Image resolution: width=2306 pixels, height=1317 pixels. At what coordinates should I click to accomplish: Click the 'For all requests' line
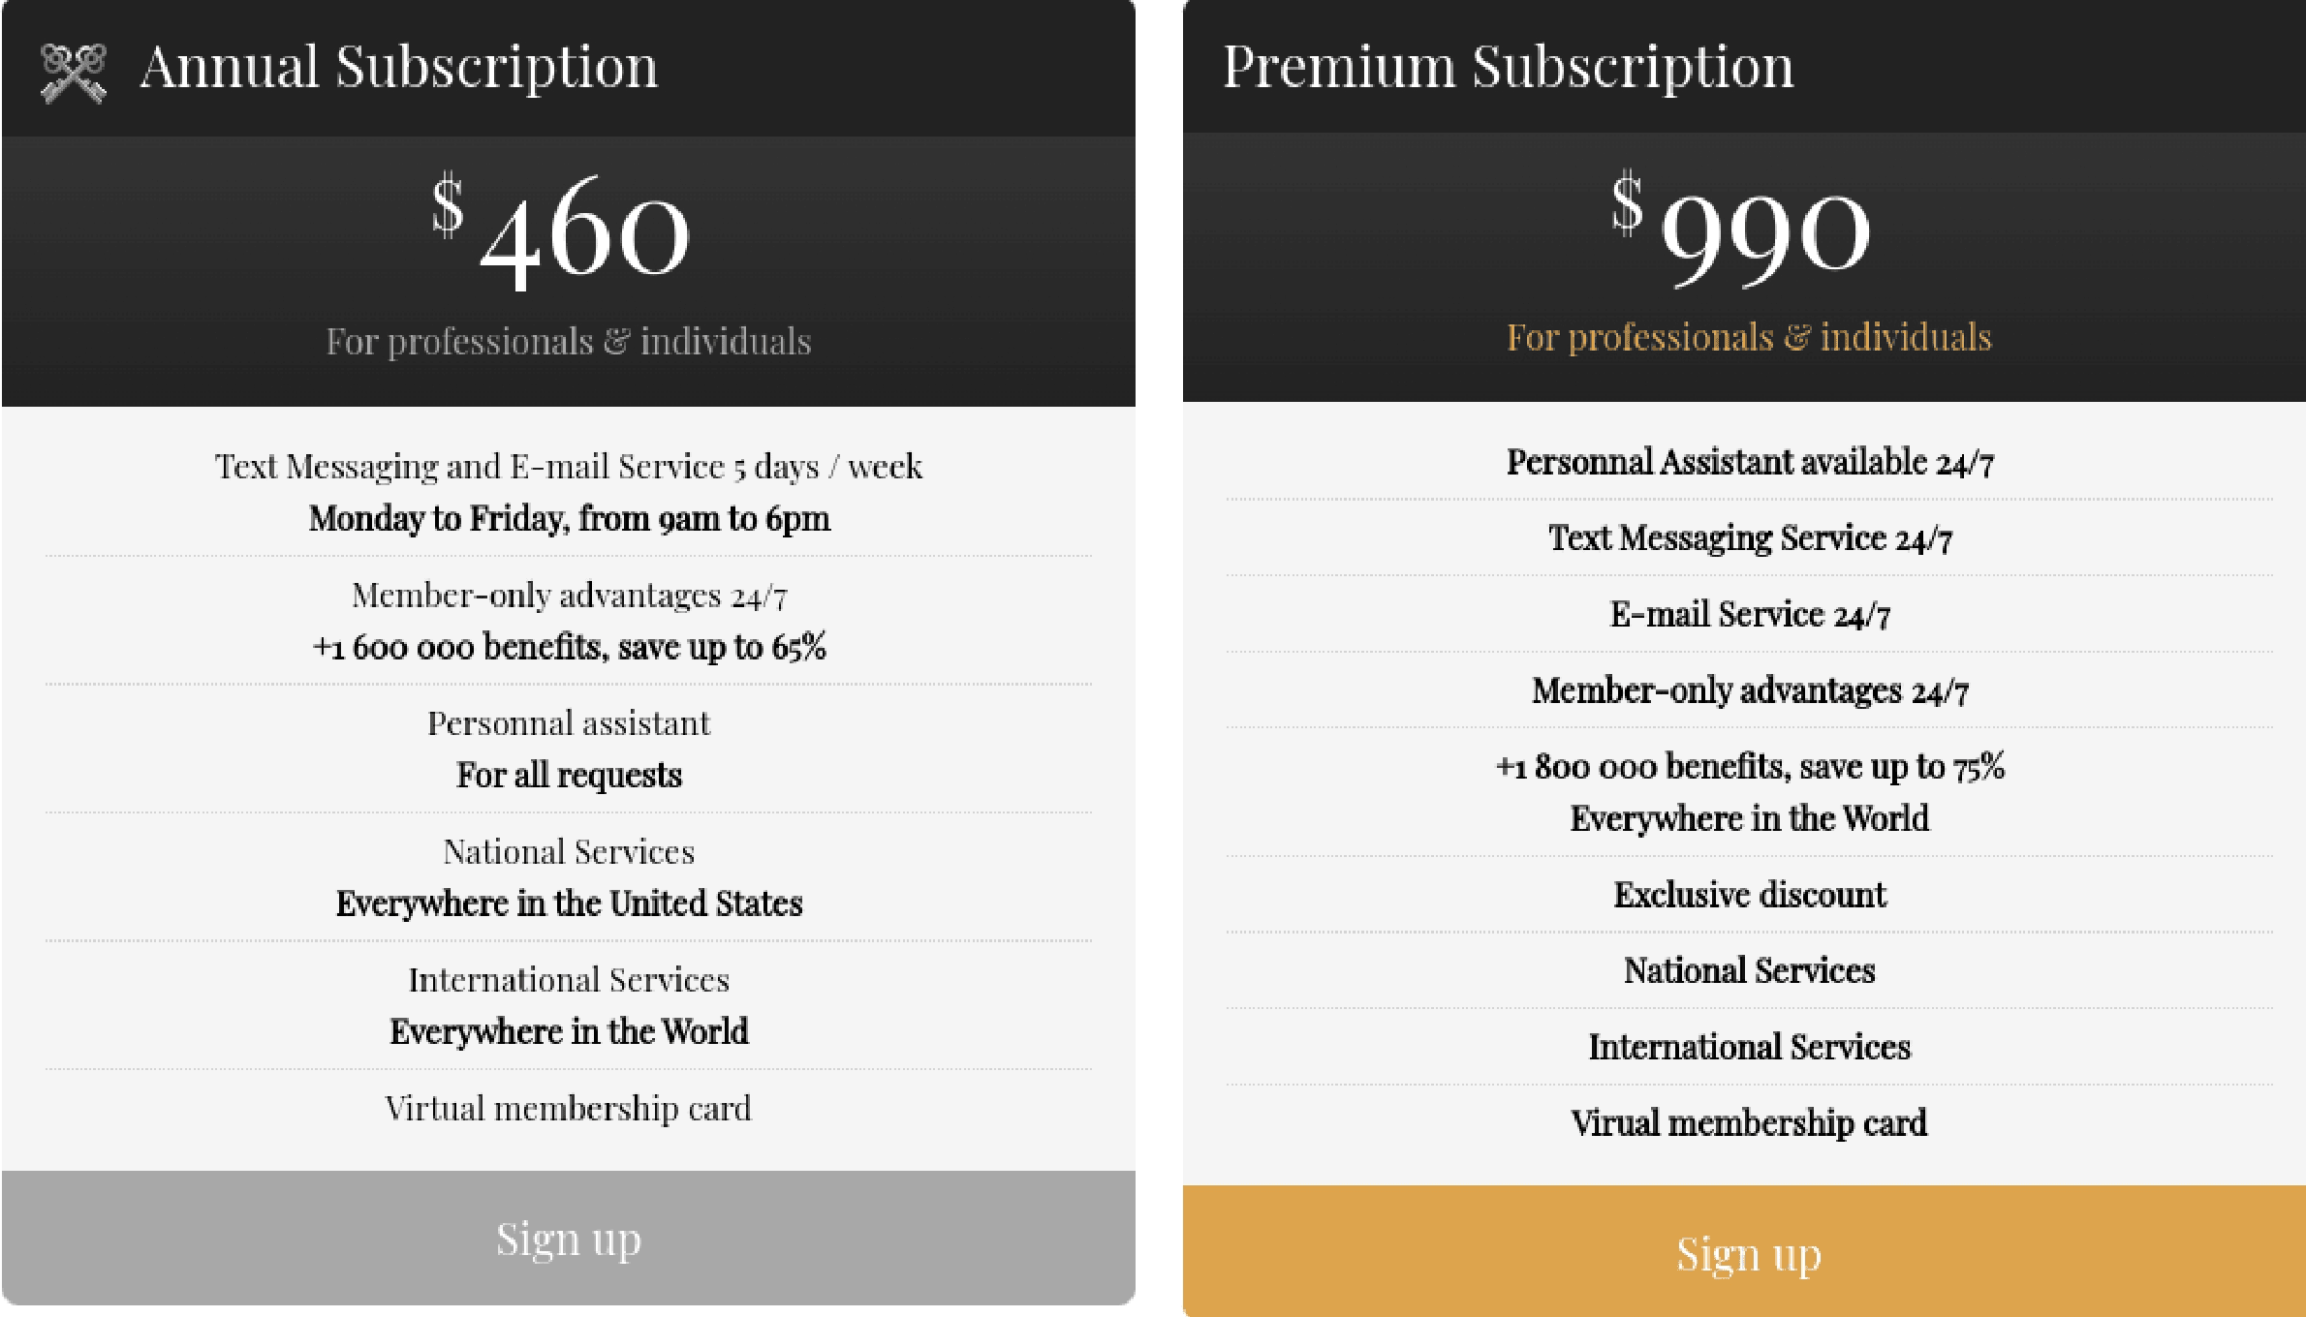tap(569, 775)
